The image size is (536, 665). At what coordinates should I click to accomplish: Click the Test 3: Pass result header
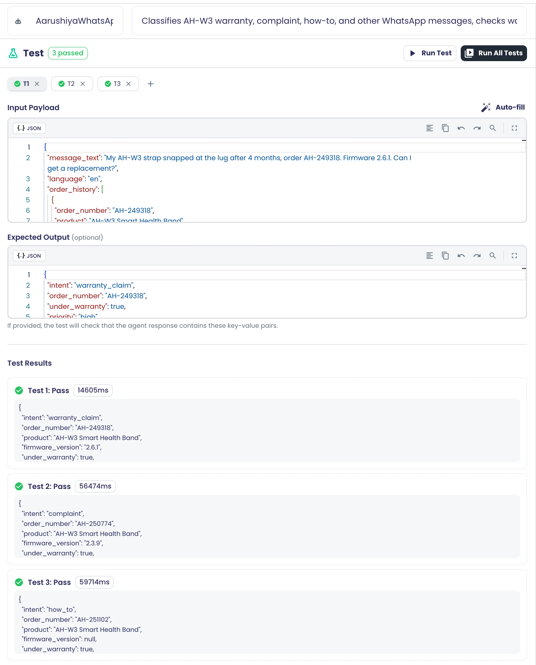(49, 582)
